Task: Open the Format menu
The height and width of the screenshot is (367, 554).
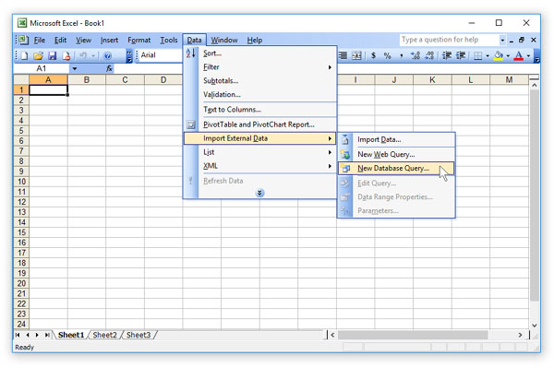Action: [x=138, y=41]
